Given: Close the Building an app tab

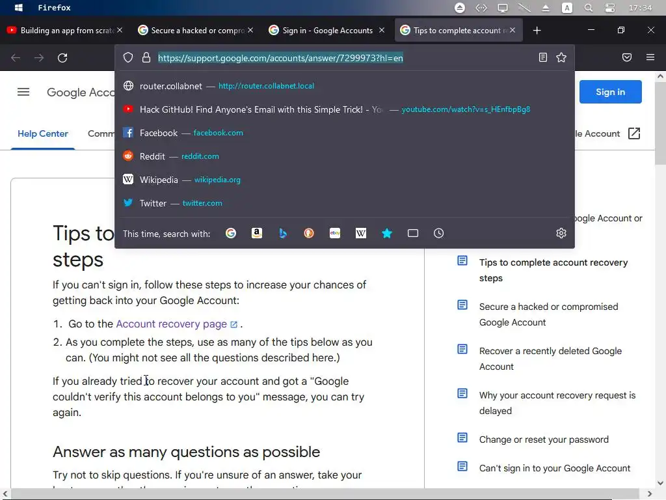Looking at the screenshot, I should [x=120, y=30].
